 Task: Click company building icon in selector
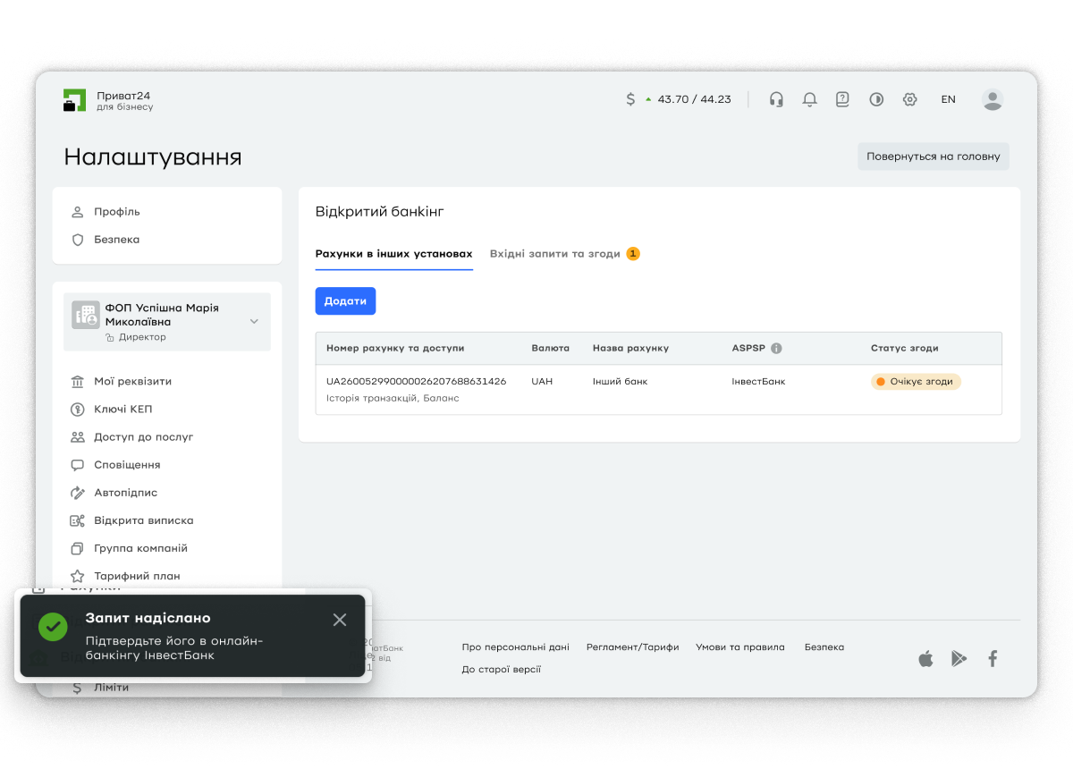click(86, 315)
